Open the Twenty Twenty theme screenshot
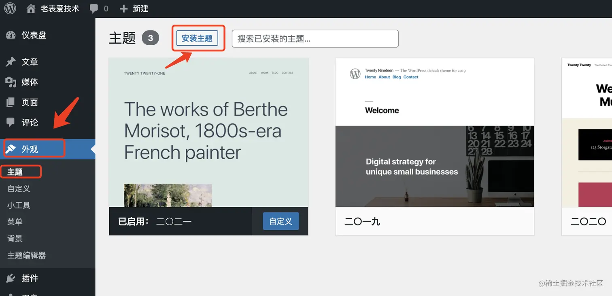Screen dimensions: 612x296 tap(587, 132)
